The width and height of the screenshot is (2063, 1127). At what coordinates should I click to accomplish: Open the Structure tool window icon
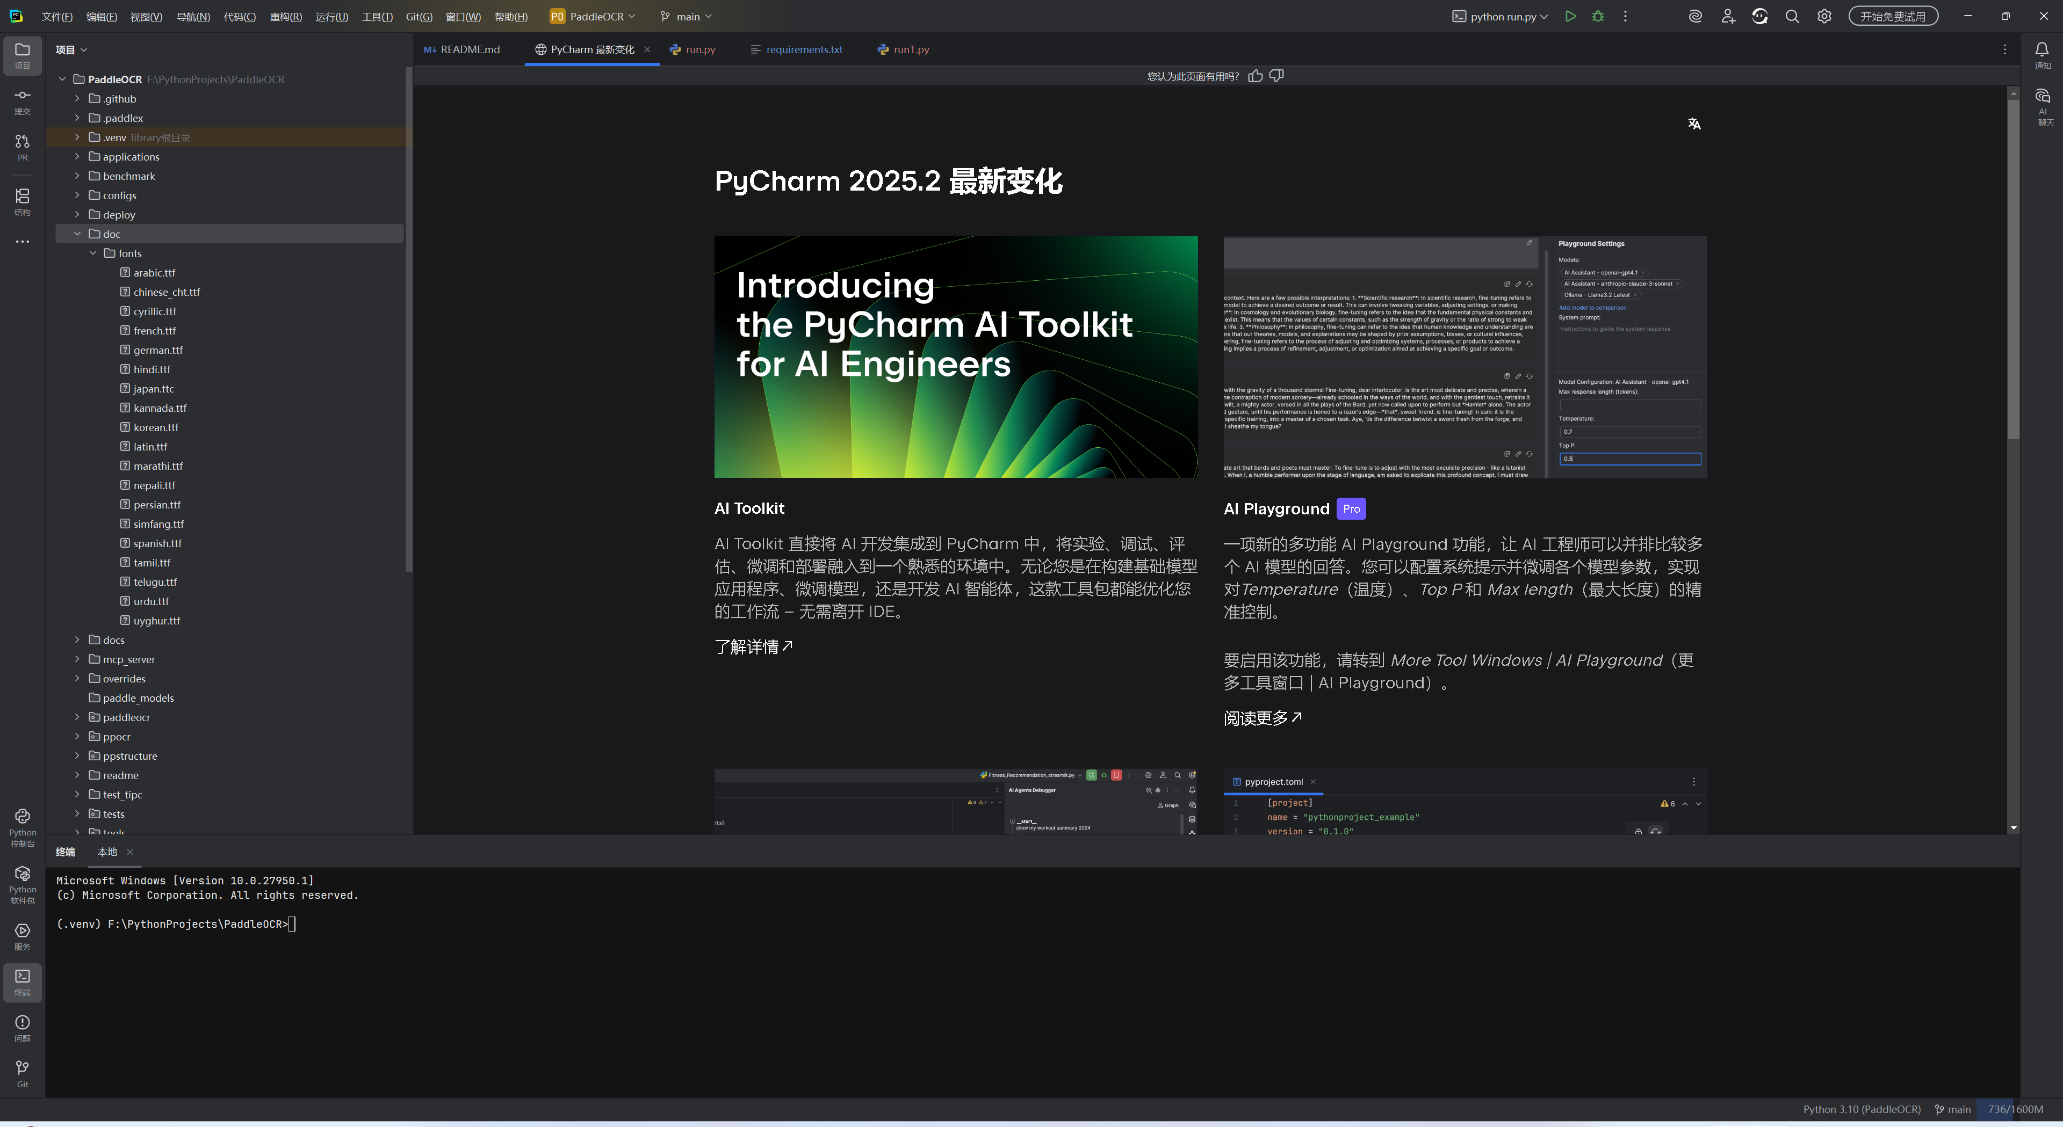pyautogui.click(x=23, y=202)
